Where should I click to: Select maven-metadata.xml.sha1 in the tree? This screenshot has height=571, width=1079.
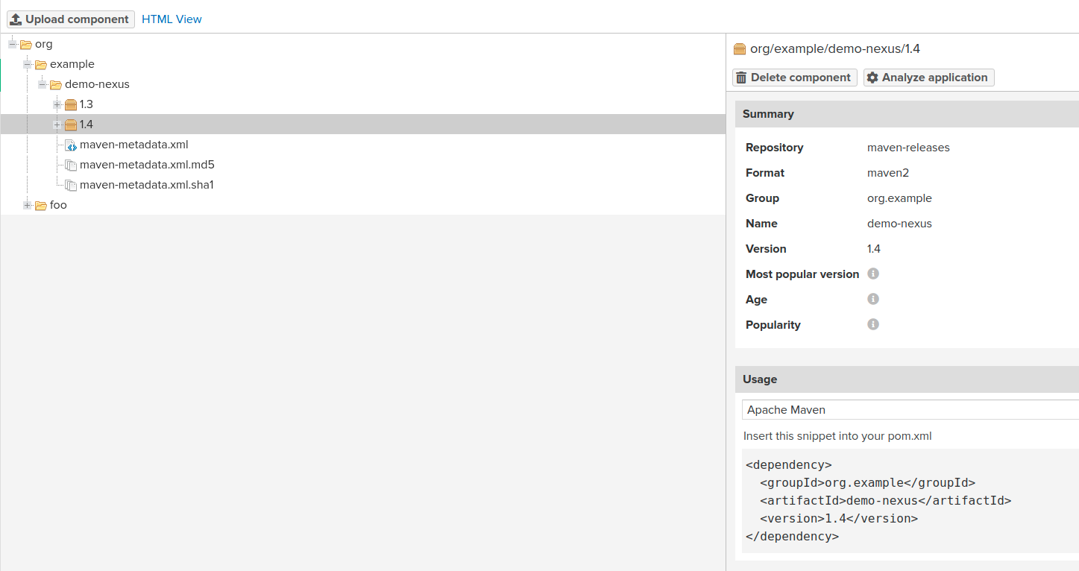[146, 185]
